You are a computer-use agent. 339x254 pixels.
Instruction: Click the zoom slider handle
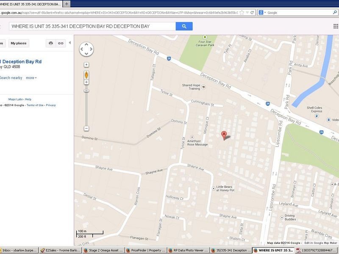click(x=86, y=91)
